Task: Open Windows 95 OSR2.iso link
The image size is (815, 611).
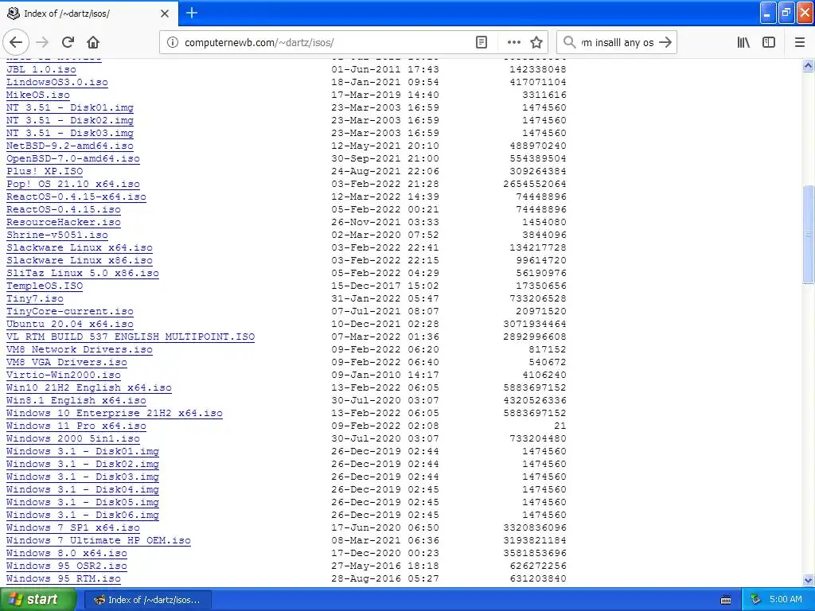Action: pyautogui.click(x=67, y=566)
